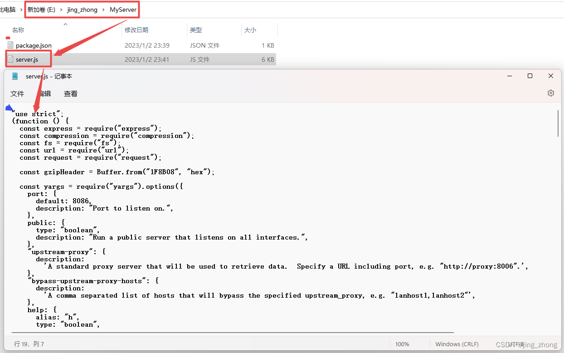The height and width of the screenshot is (353, 564).
Task: Select the package.json file name
Action: point(34,45)
